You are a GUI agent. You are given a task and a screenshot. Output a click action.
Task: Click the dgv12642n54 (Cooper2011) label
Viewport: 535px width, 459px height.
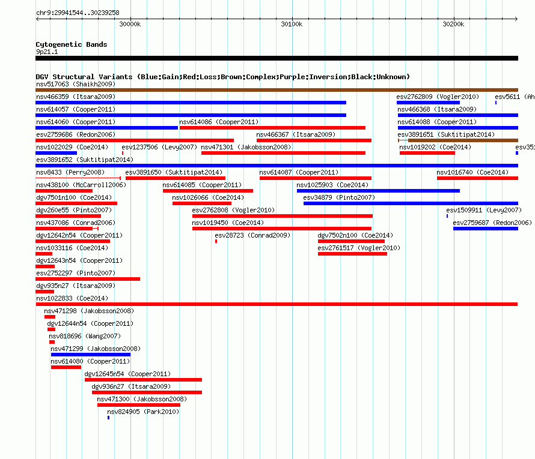point(79,235)
